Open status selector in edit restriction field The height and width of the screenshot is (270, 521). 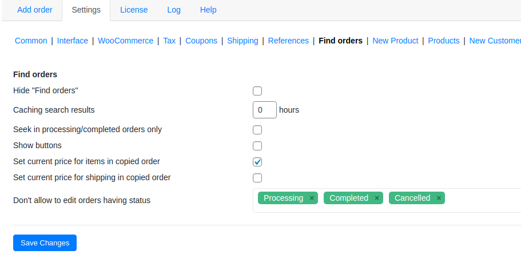click(482, 201)
